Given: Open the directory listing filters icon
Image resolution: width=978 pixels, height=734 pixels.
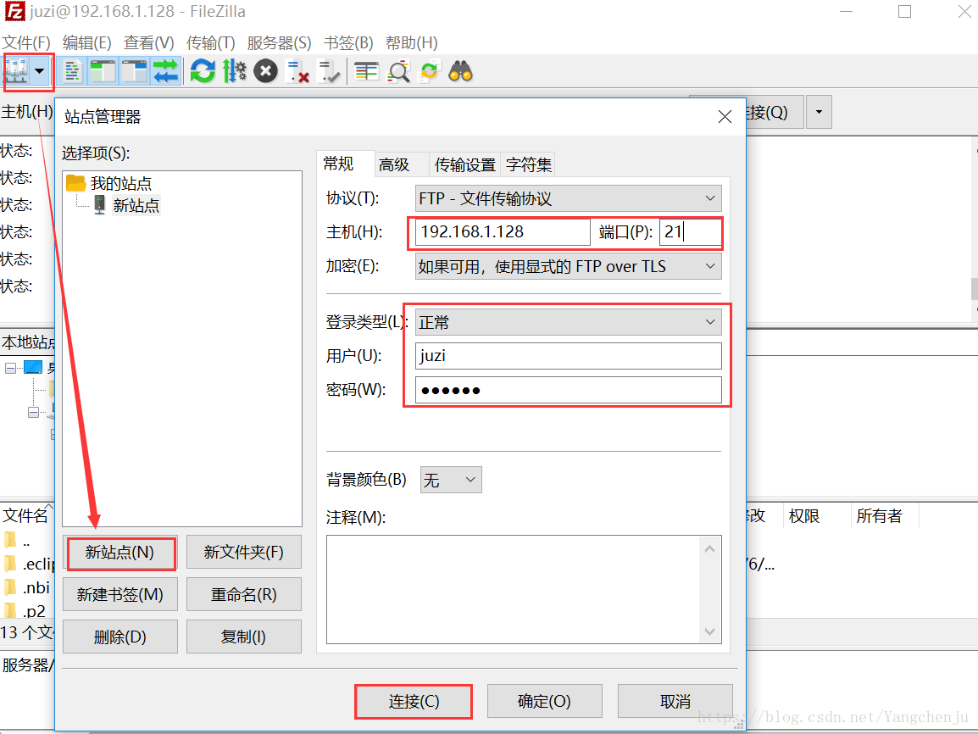Looking at the screenshot, I should click(367, 71).
